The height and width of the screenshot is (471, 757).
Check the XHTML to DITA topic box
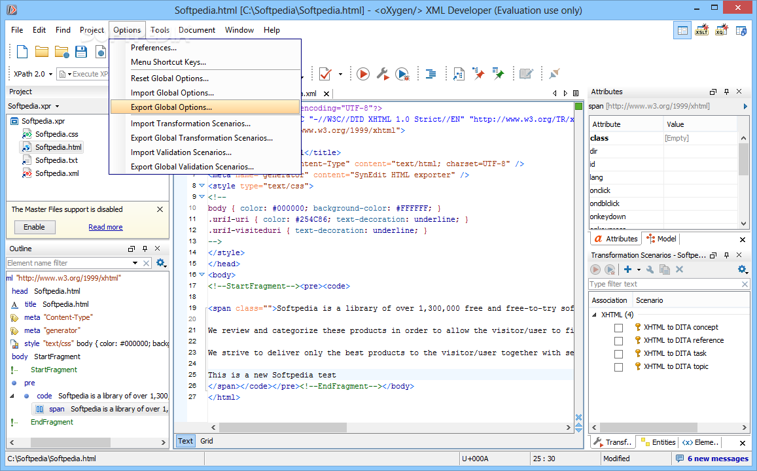(618, 367)
